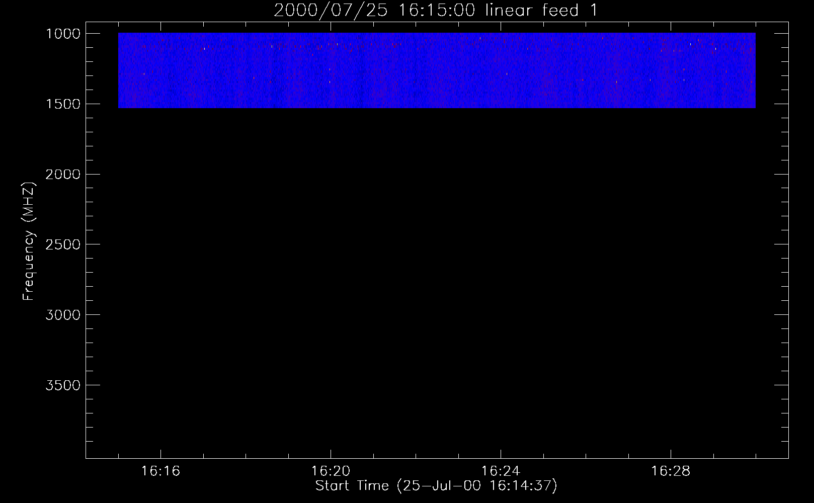The width and height of the screenshot is (814, 503).
Task: Click the 16:20 time tick label
Action: tap(331, 471)
